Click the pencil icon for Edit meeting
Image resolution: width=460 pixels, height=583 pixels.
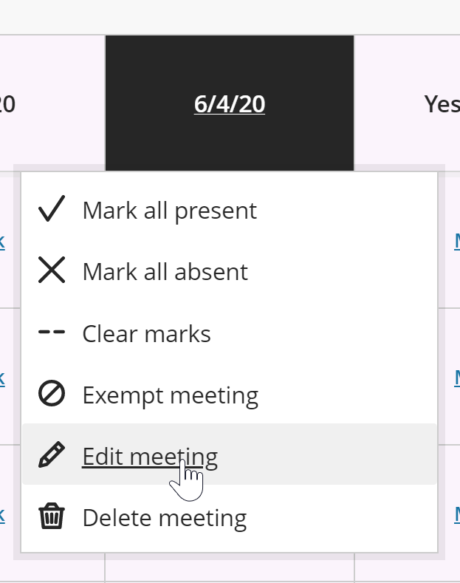tap(51, 456)
